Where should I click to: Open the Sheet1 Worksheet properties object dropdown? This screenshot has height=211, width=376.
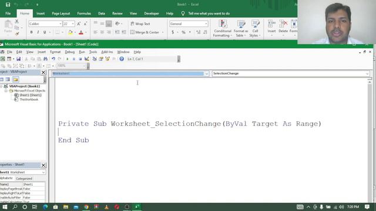point(43,172)
